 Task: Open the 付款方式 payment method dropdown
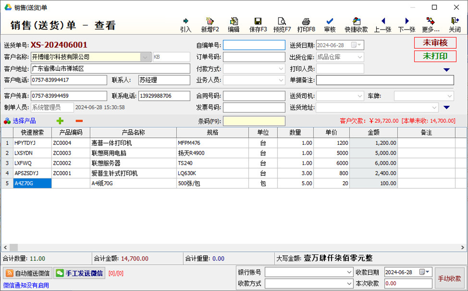click(x=281, y=69)
